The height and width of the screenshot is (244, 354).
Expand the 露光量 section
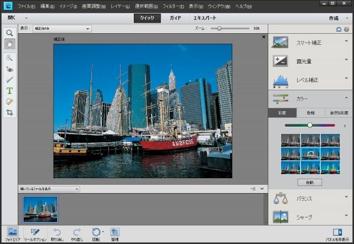point(346,60)
